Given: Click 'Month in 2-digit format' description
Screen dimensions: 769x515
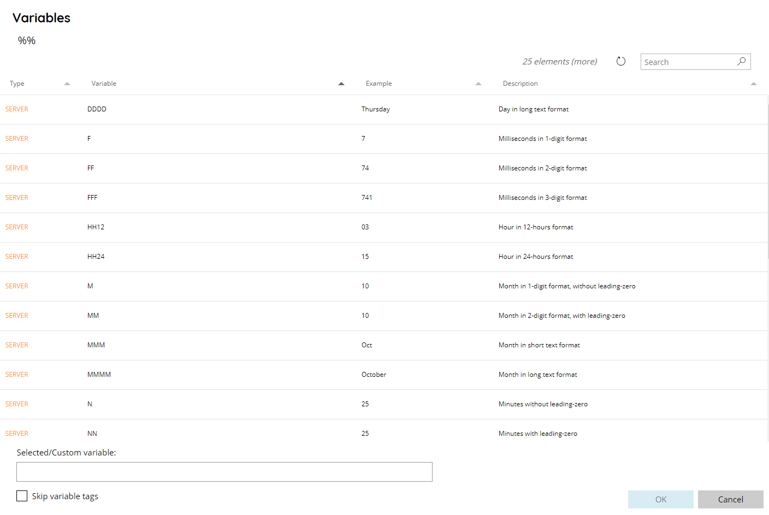Looking at the screenshot, I should pos(562,316).
